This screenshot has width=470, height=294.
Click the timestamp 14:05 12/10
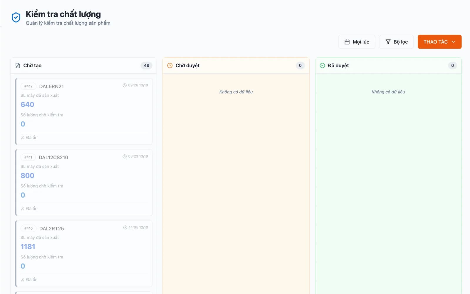coord(138,228)
